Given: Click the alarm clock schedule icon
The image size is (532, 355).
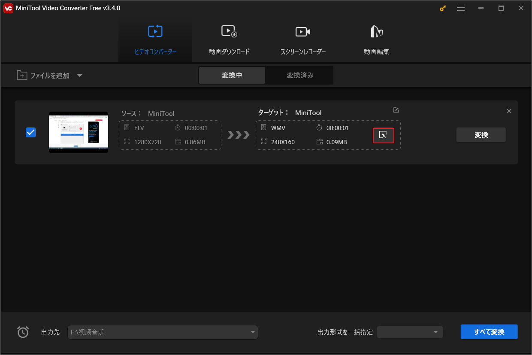Looking at the screenshot, I should 23,332.
